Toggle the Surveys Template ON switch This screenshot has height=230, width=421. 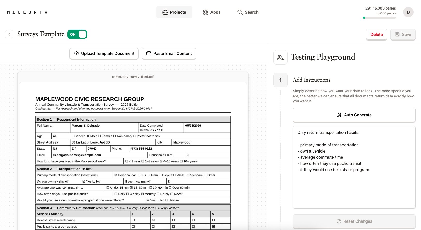pyautogui.click(x=77, y=34)
